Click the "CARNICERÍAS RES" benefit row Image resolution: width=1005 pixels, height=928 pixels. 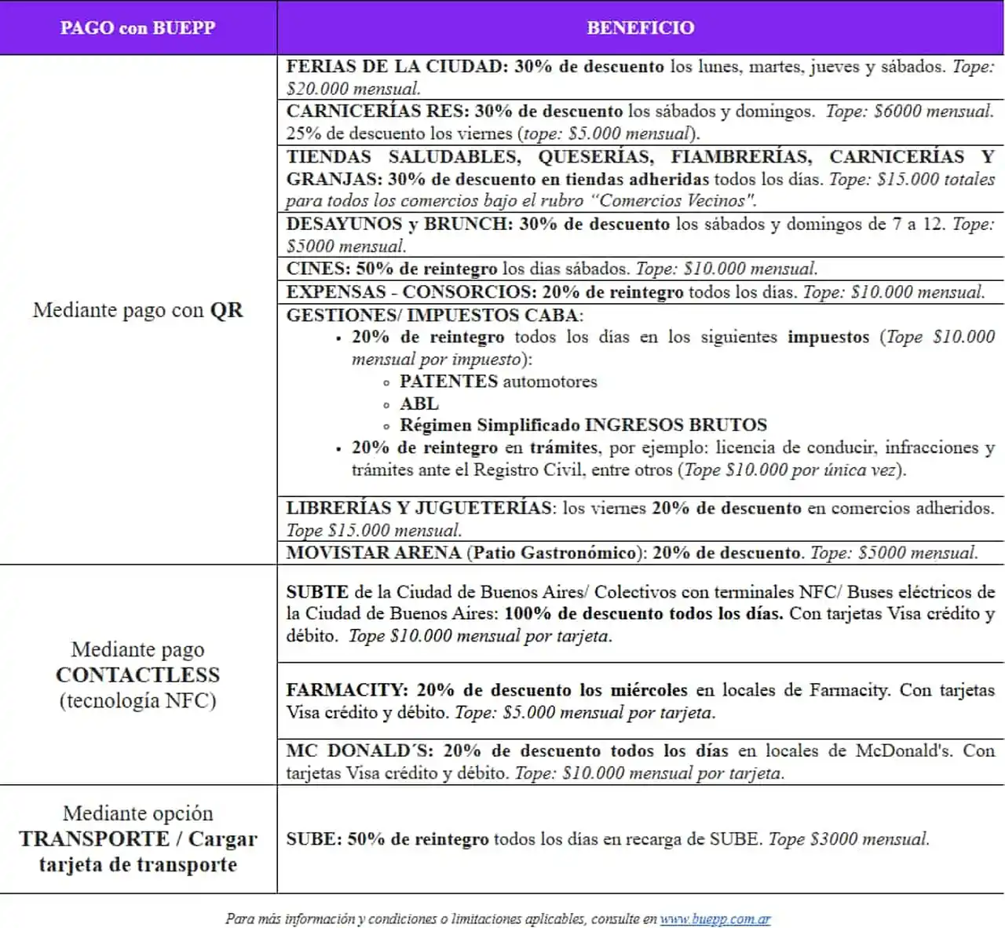(641, 122)
